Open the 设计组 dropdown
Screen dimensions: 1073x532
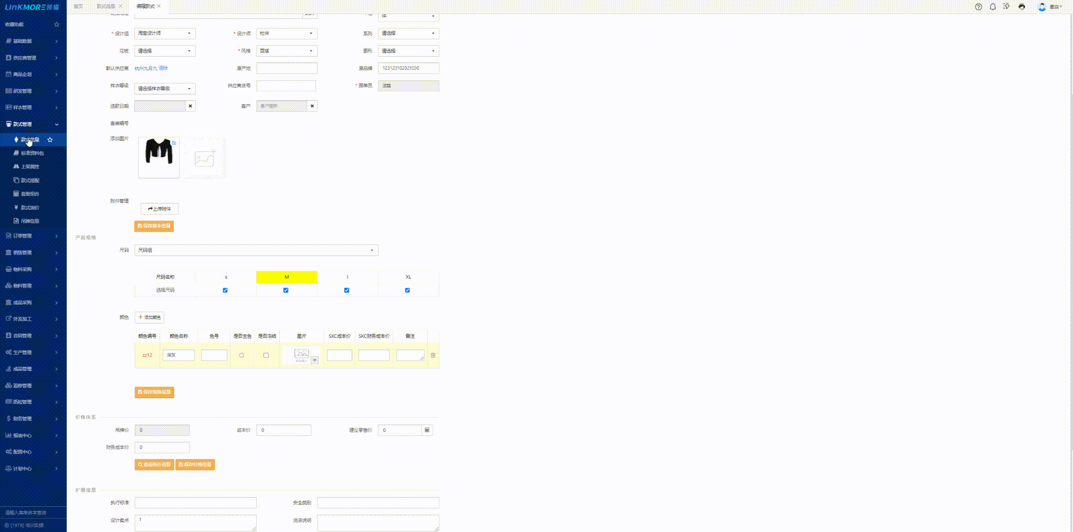[x=165, y=34]
